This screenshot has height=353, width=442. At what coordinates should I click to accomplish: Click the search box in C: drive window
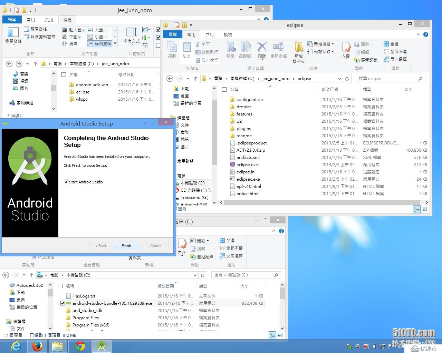point(246,275)
